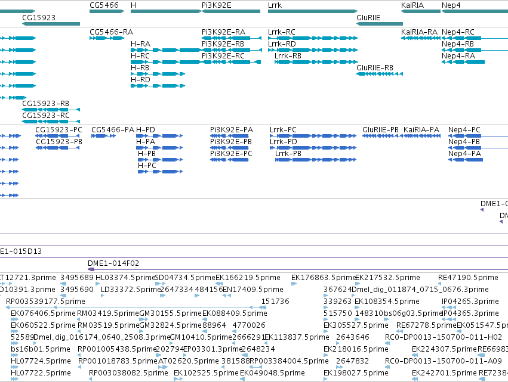The height and width of the screenshot is (382, 508).
Task: Select protein Pi3K92E-PA glyph
Action: pos(229,136)
